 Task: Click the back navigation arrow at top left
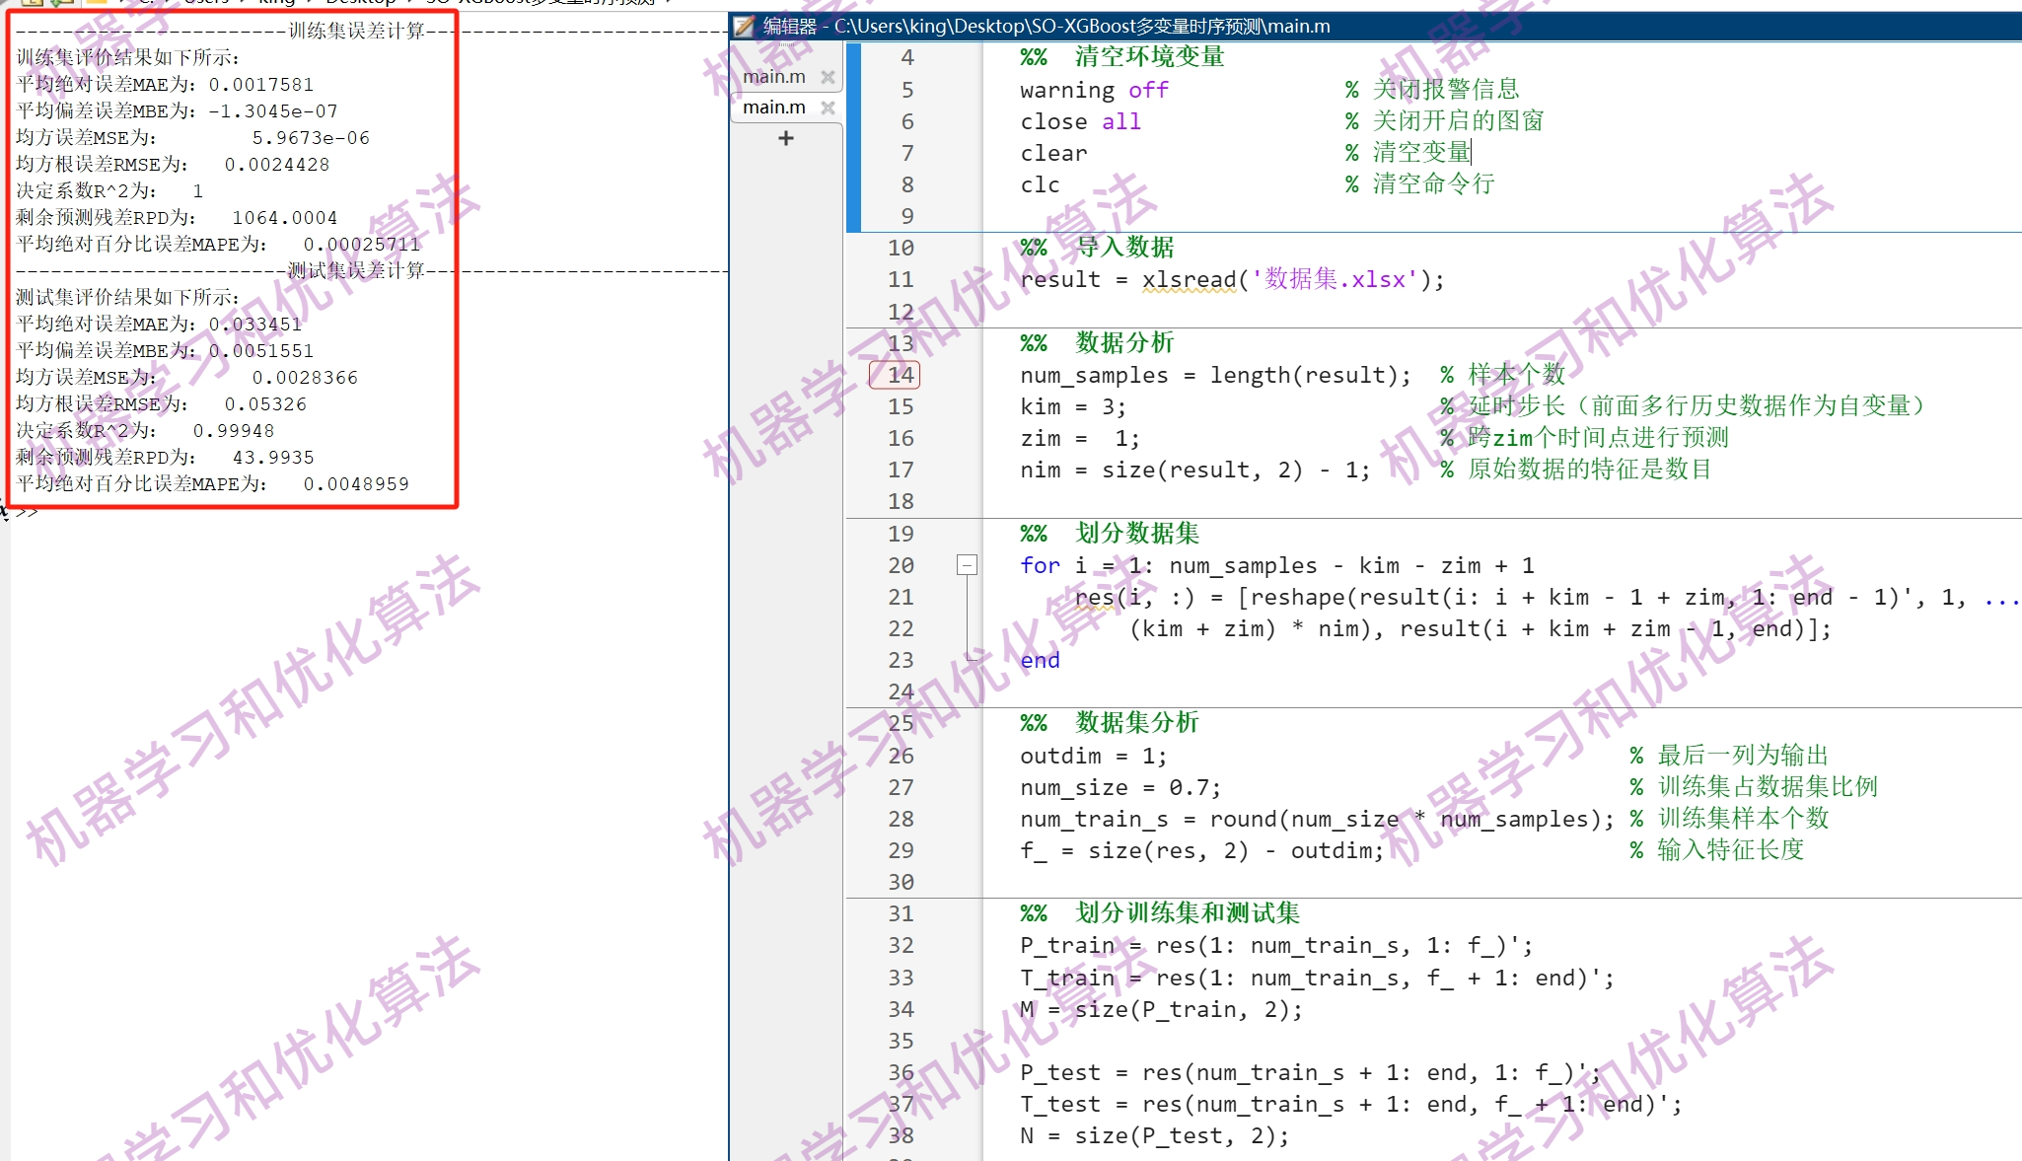pyautogui.click(x=5, y=4)
